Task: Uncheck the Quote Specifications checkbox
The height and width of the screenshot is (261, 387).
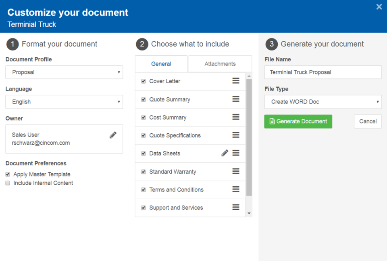Action: pyautogui.click(x=144, y=135)
